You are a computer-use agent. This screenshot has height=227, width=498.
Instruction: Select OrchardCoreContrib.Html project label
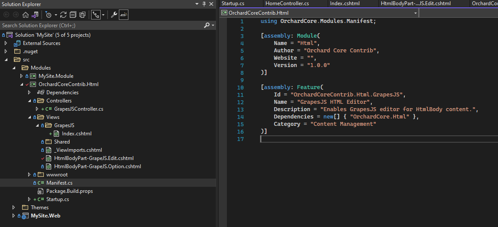tap(68, 84)
